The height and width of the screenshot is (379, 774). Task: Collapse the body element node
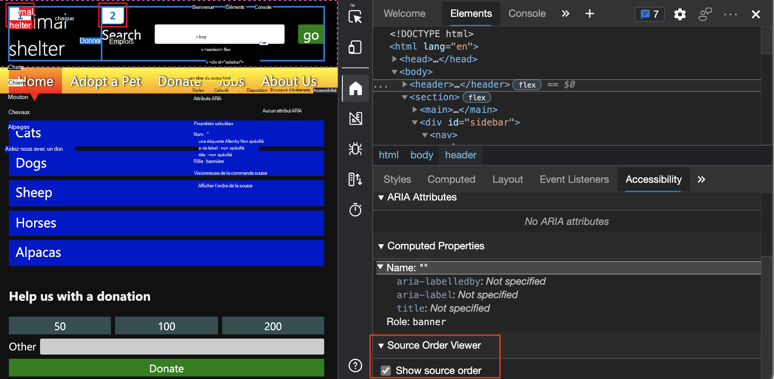click(x=395, y=72)
